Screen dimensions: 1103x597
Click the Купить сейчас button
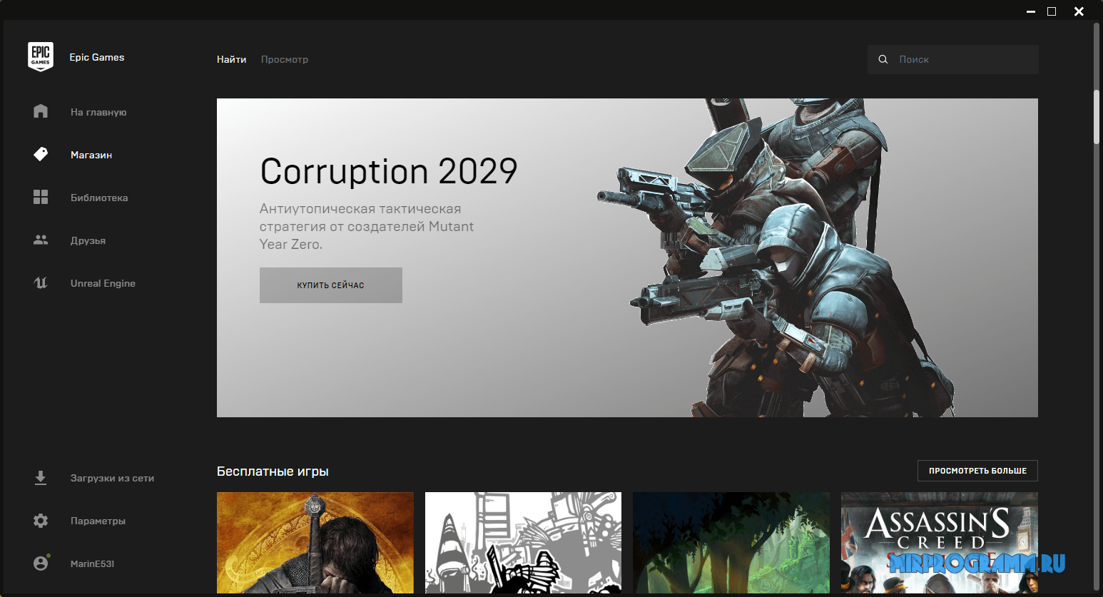(x=331, y=285)
